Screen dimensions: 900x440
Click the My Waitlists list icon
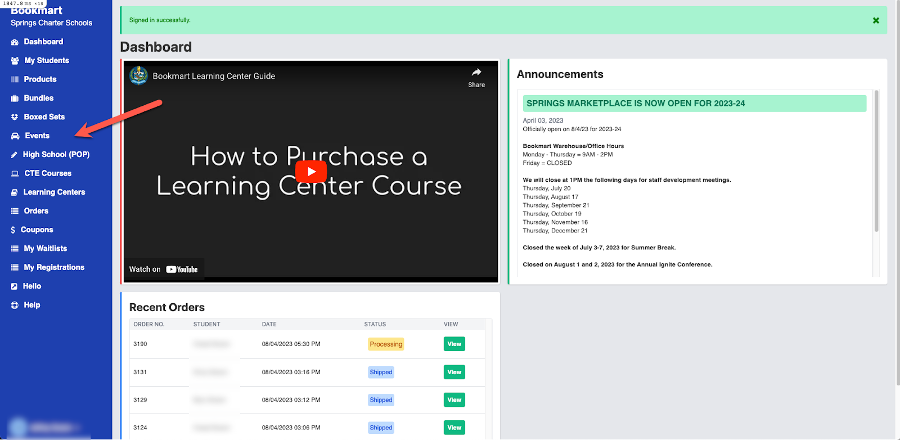point(15,249)
